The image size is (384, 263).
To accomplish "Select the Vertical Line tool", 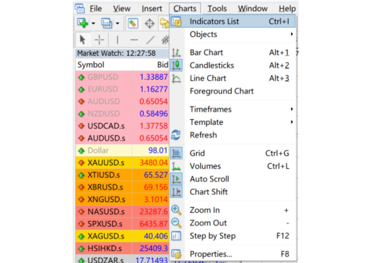I will click(x=117, y=39).
